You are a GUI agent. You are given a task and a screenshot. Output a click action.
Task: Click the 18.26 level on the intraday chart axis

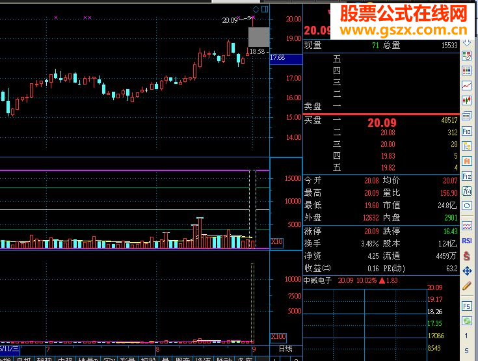[x=434, y=312]
